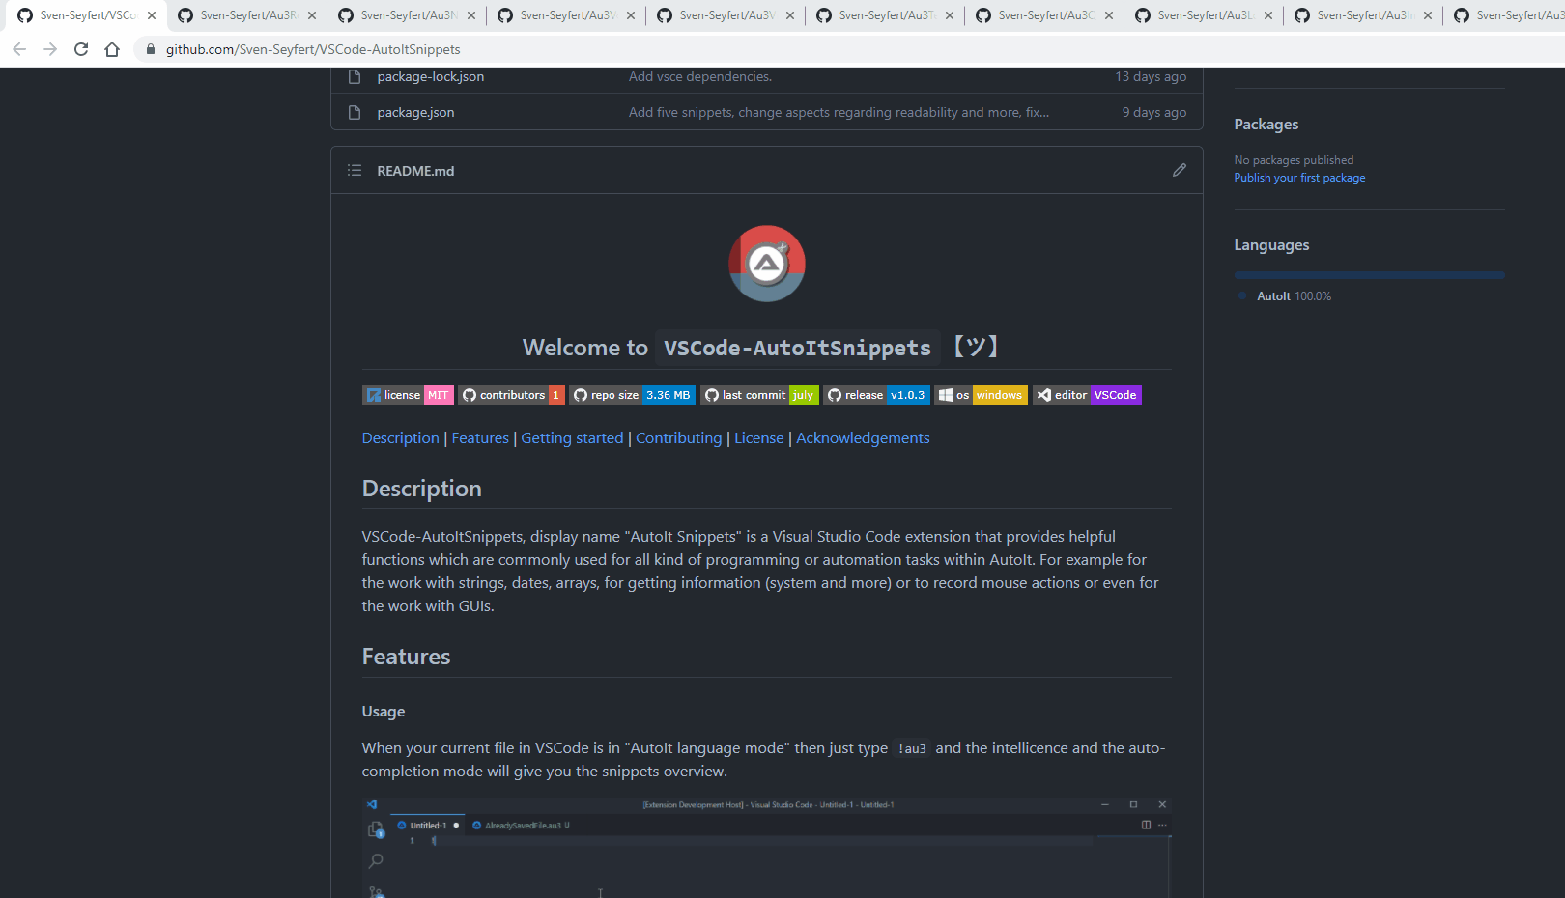This screenshot has width=1565, height=898.
Task: Click the AutoIt snippets logo image
Action: 767,264
